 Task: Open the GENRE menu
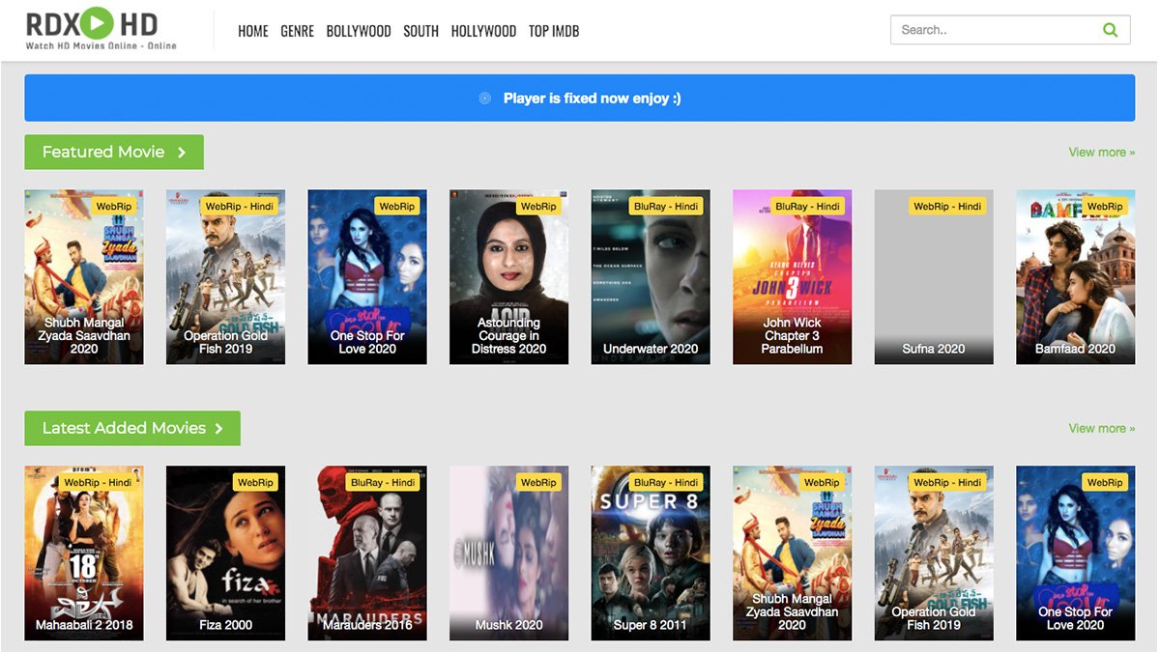coord(297,31)
